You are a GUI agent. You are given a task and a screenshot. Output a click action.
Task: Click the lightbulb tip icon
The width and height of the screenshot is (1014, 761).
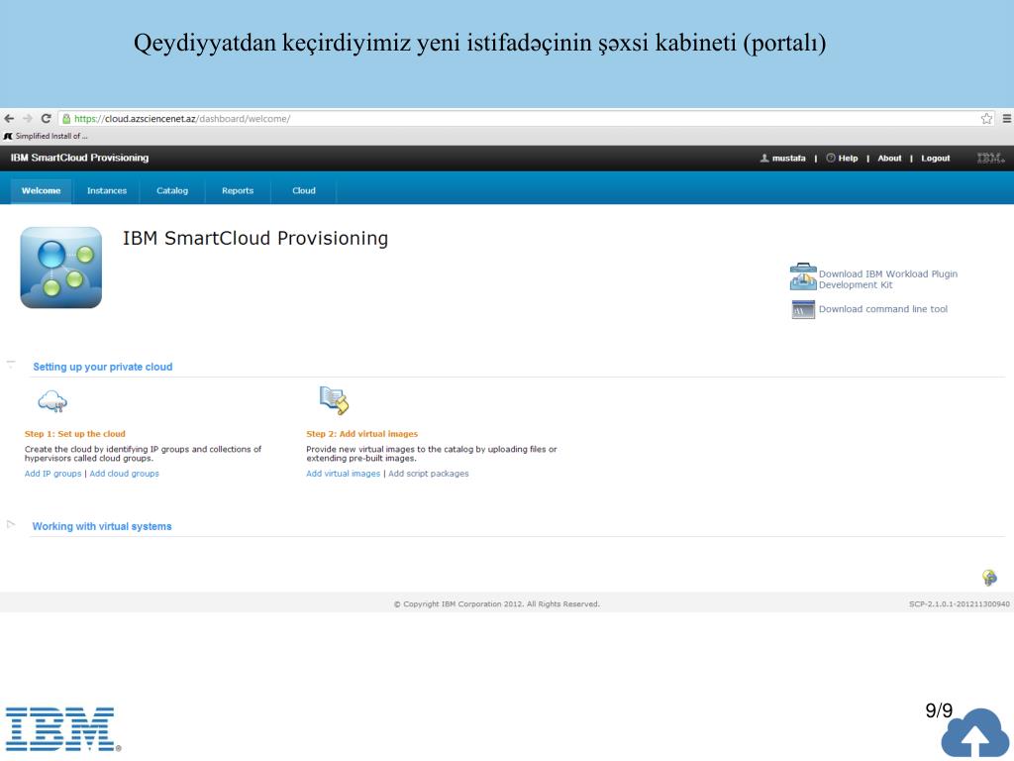[989, 577]
